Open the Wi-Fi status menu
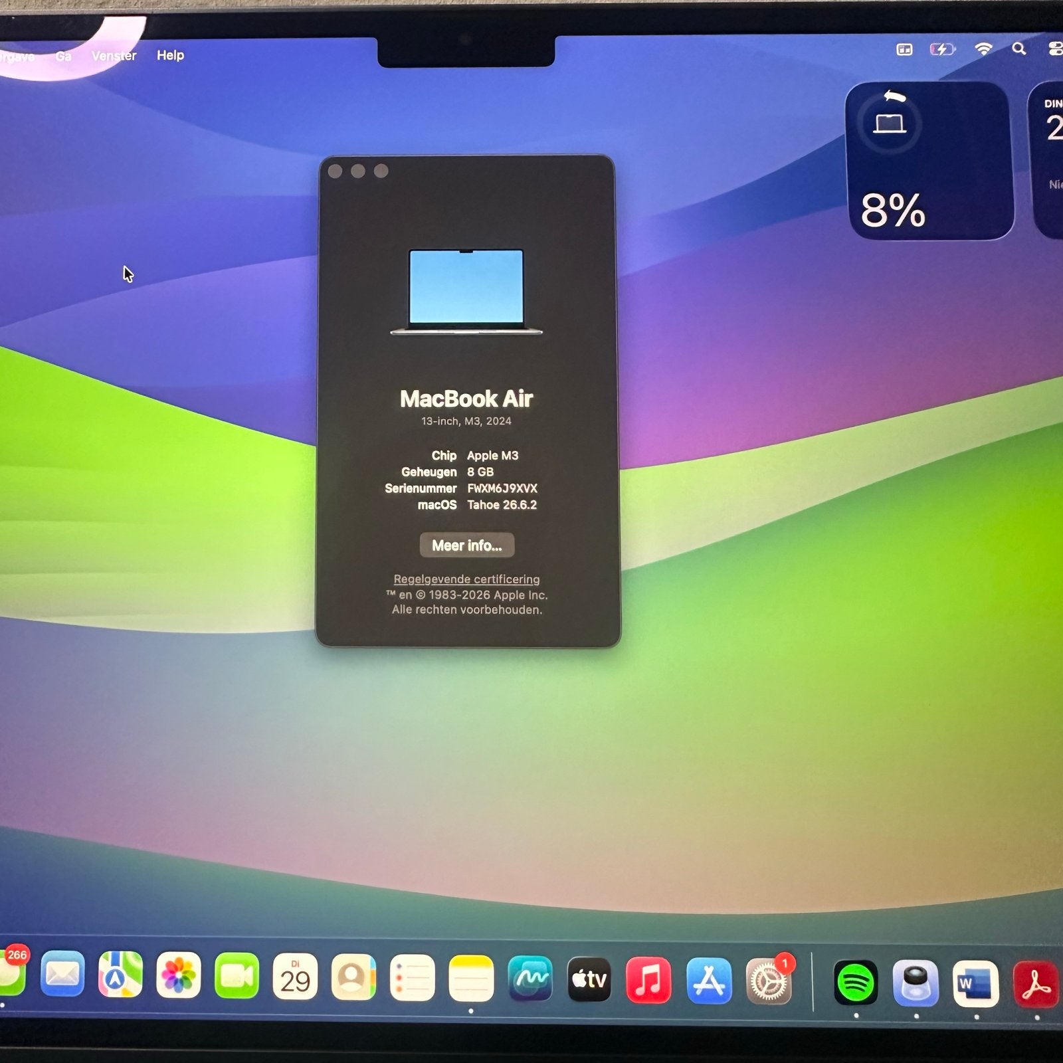Viewport: 1063px width, 1063px height. [x=983, y=48]
